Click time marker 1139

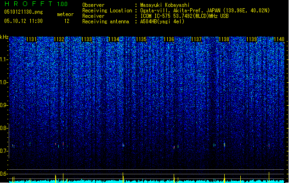coord(252,39)
